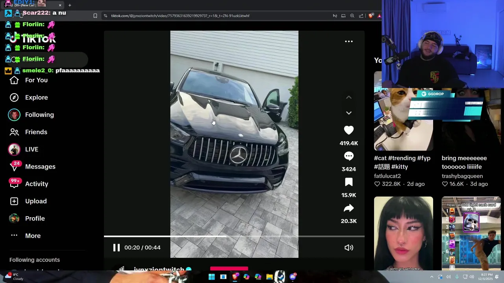Click the For You home icon

click(14, 80)
